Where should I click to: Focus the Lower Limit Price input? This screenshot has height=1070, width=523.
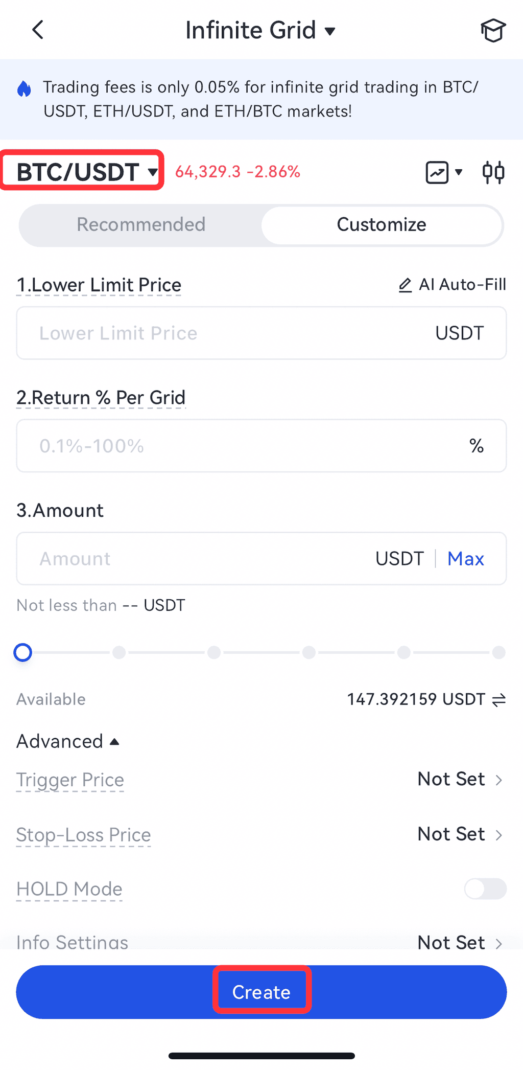tap(225, 333)
